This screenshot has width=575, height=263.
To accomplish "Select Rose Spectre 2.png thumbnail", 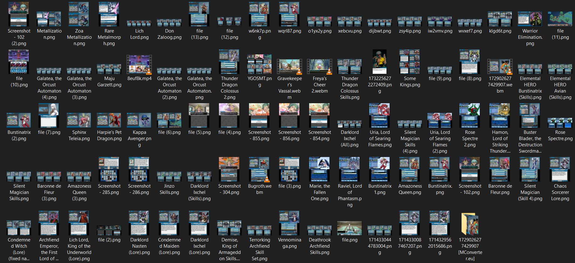I will click(x=470, y=115).
